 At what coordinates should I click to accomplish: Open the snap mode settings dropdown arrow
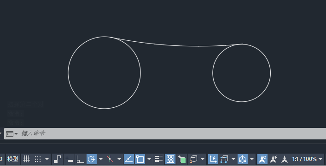(x=47, y=159)
